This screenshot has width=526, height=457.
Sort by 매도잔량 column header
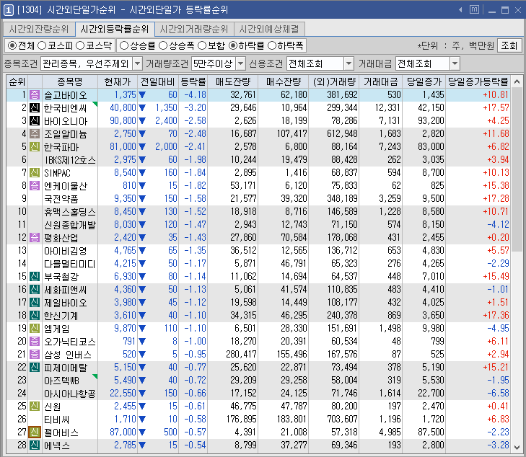[233, 81]
